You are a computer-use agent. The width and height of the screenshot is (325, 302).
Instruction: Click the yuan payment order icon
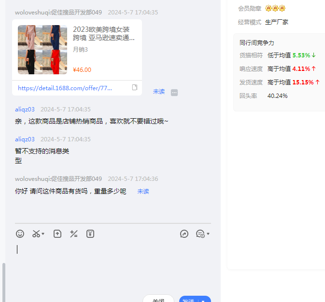pyautogui.click(x=90, y=234)
